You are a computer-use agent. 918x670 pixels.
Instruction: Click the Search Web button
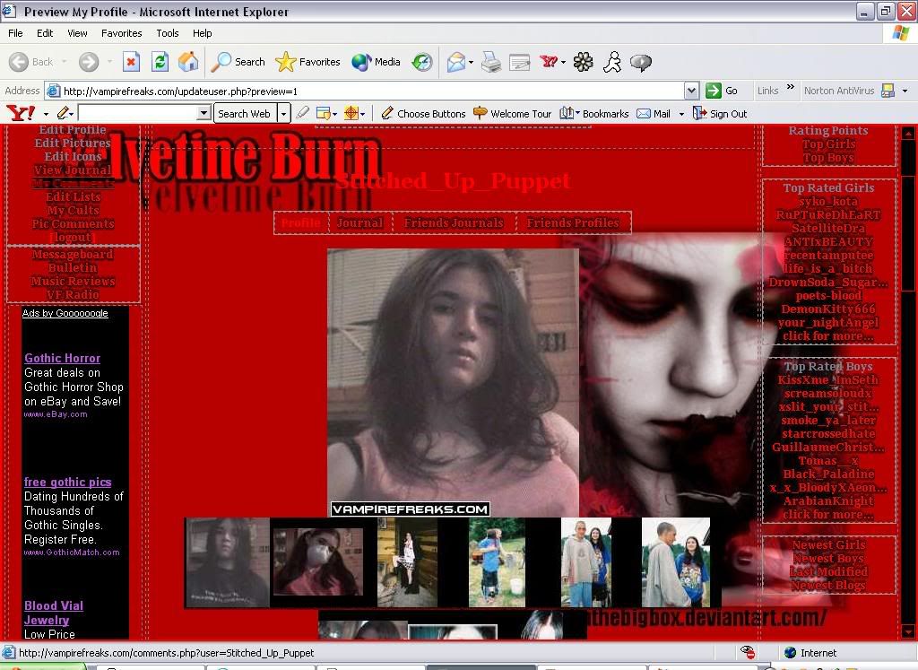[x=244, y=114]
